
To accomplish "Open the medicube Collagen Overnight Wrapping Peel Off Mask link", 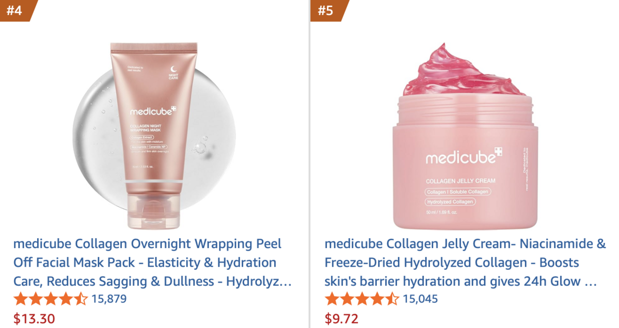I will (x=152, y=263).
